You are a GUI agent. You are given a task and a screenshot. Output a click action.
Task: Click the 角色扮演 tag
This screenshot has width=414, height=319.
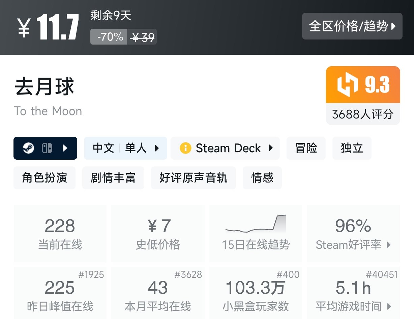pyautogui.click(x=44, y=178)
